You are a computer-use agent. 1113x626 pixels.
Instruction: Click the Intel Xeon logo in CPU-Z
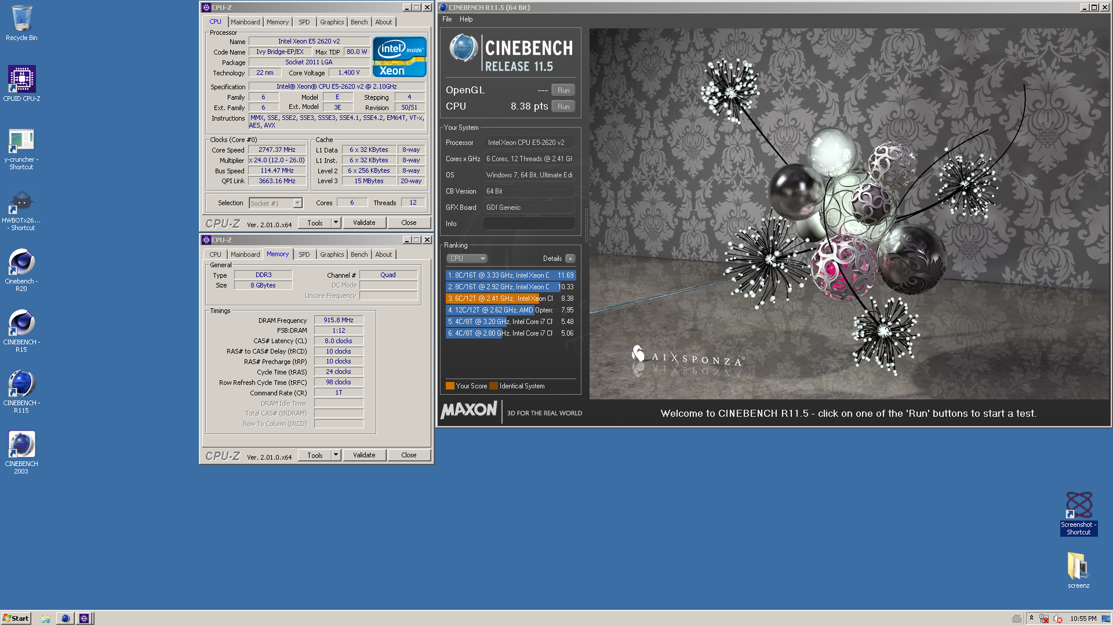tap(399, 56)
